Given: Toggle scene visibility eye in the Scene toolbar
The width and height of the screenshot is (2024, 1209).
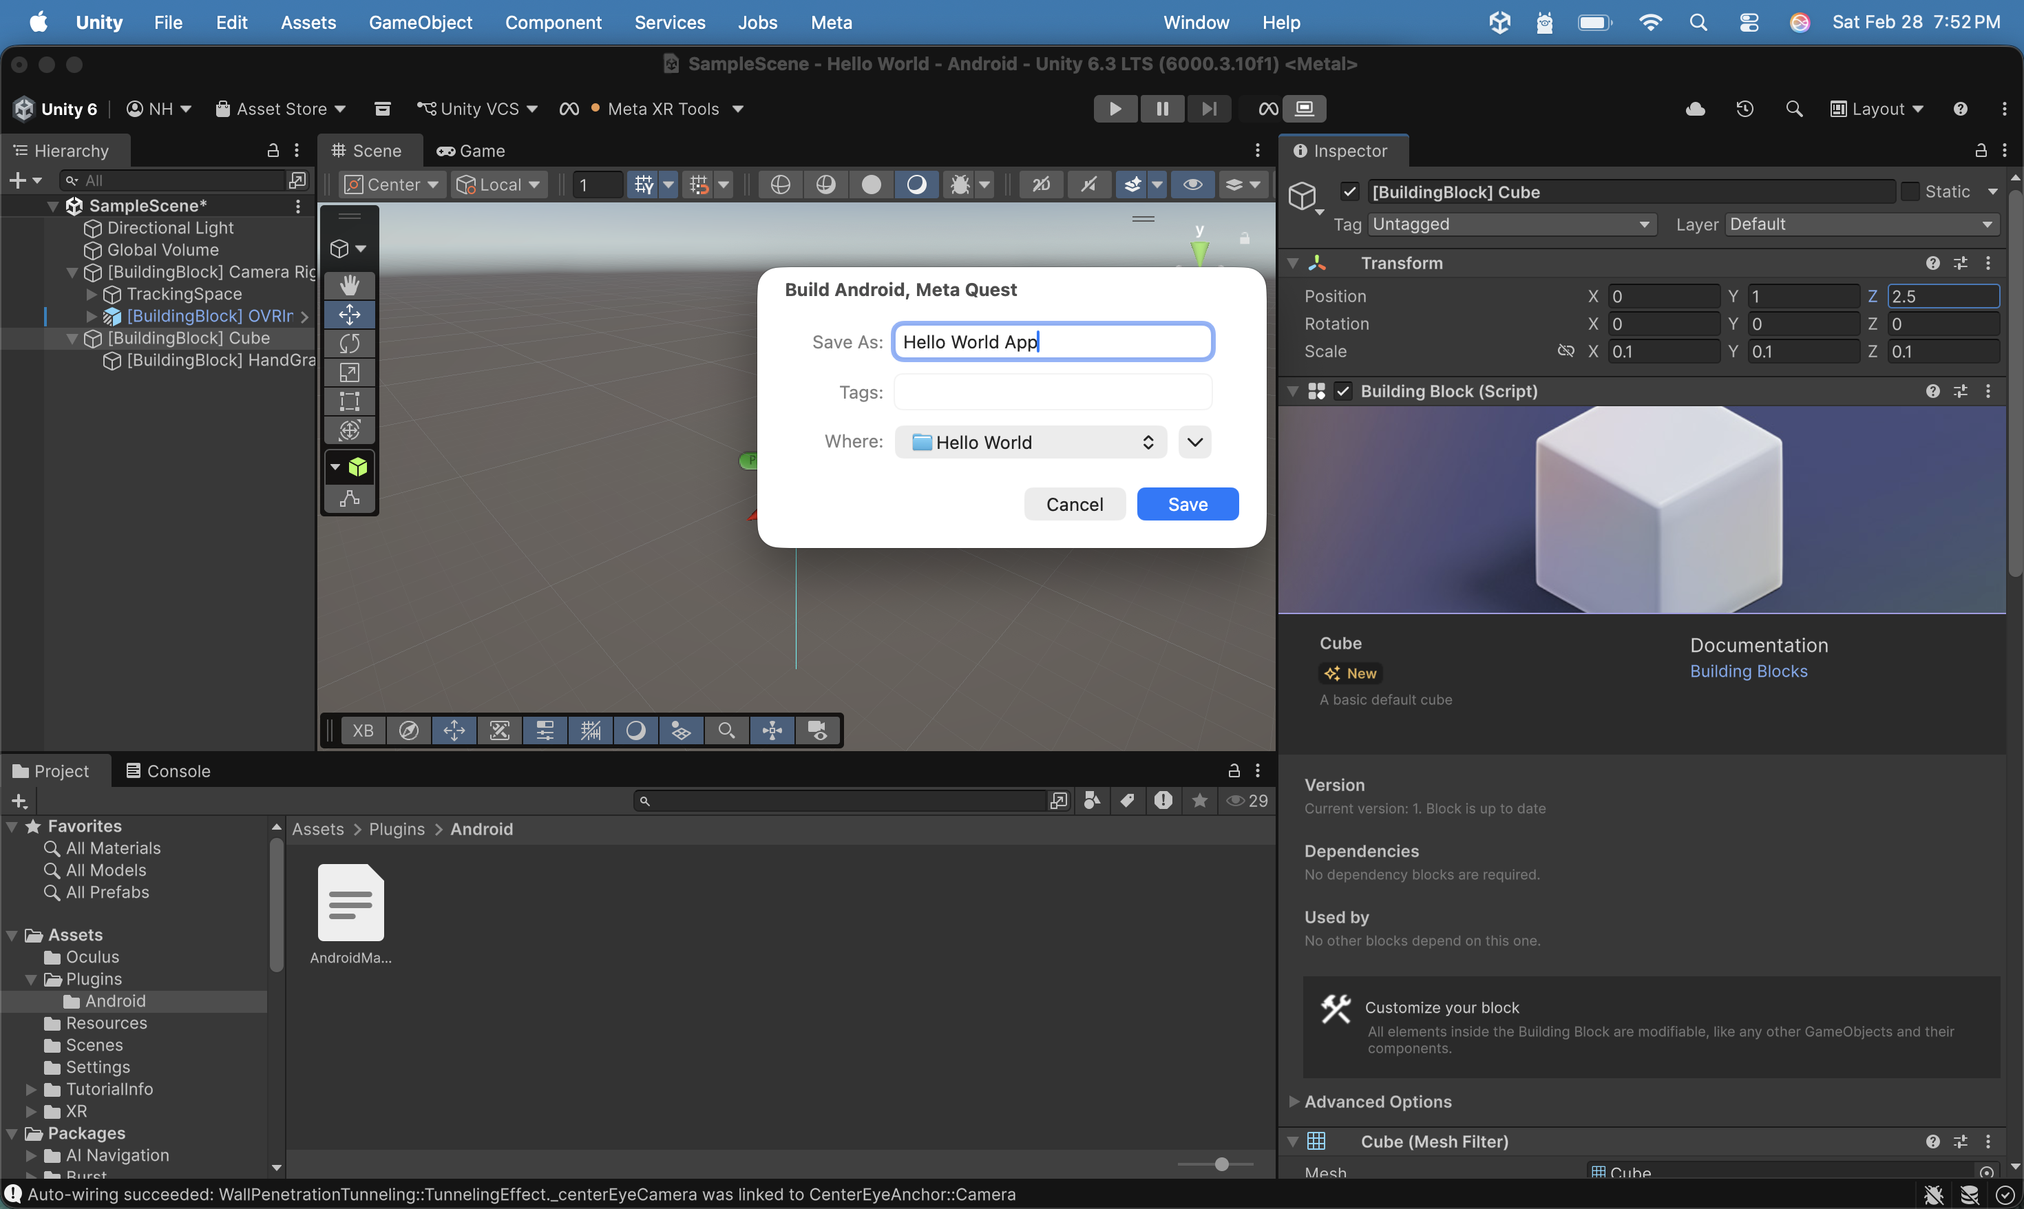Looking at the screenshot, I should (1192, 184).
